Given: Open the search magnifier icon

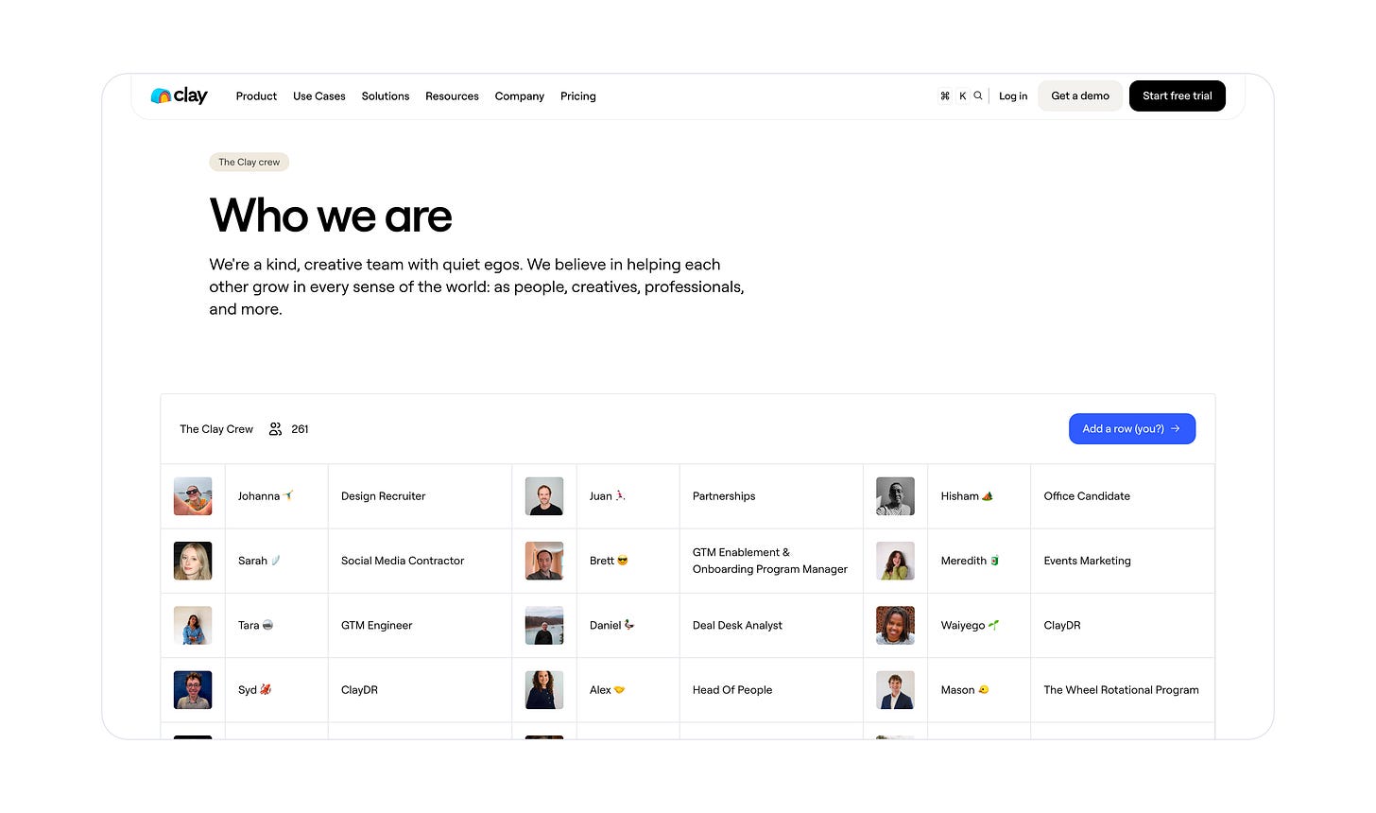Looking at the screenshot, I should [978, 95].
